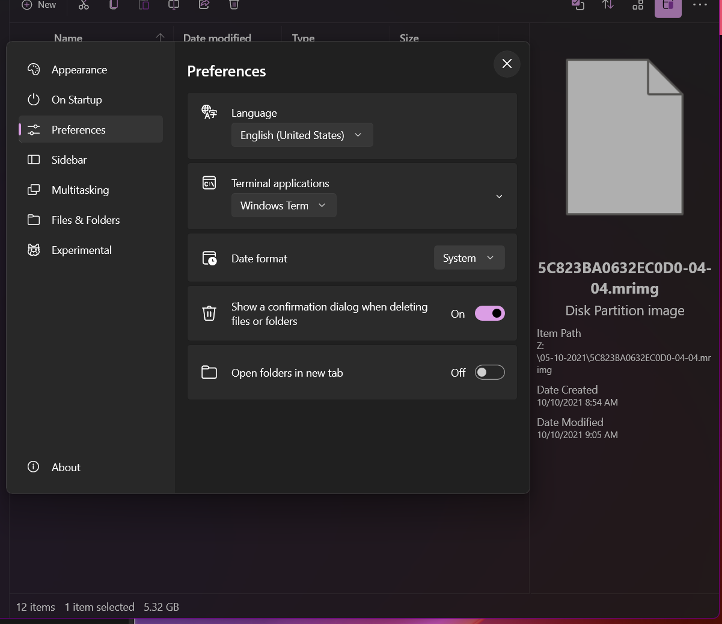
Task: Open the Date format System dropdown
Action: (470, 258)
